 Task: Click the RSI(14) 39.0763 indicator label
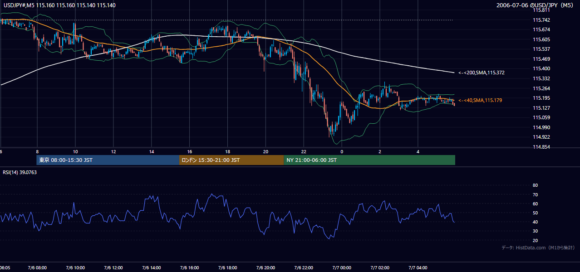point(20,172)
